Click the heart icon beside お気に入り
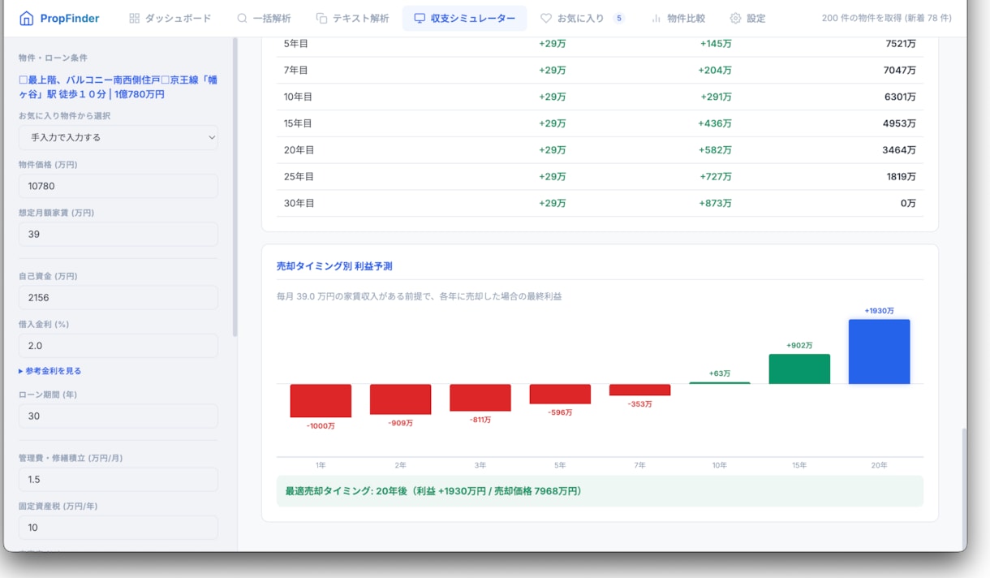Viewport: 990px width, 578px height. click(546, 18)
